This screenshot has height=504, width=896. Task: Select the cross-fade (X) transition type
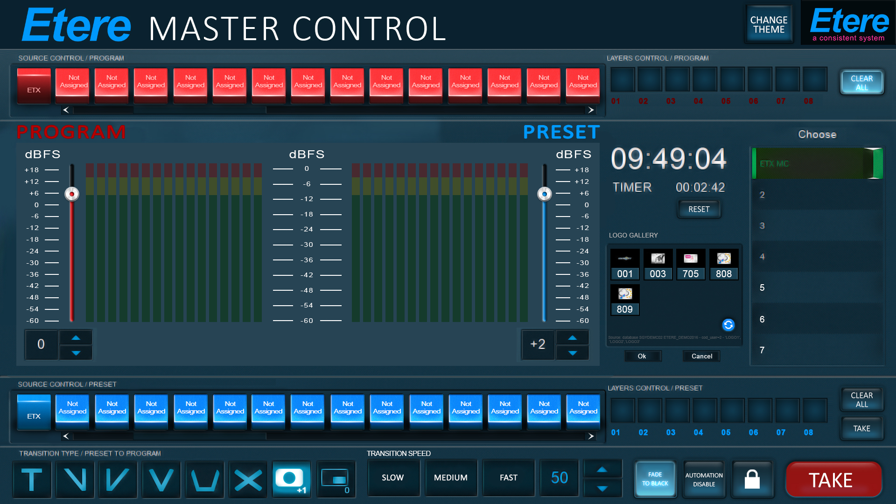(x=248, y=479)
